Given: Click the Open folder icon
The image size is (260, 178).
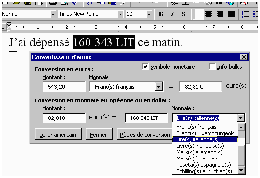Looking at the screenshot, I should click(x=17, y=3).
